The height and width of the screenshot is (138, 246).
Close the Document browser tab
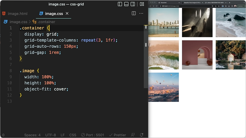point(179,3)
